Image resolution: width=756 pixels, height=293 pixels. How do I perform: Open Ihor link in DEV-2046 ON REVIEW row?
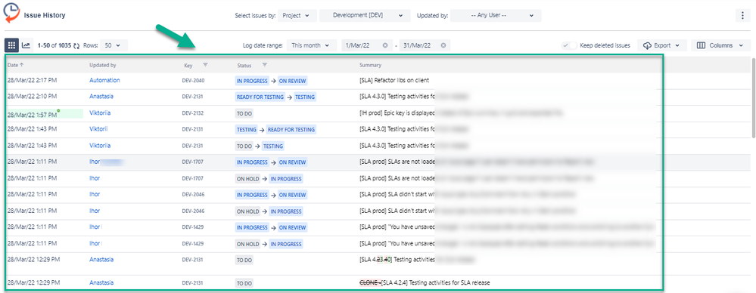click(95, 194)
